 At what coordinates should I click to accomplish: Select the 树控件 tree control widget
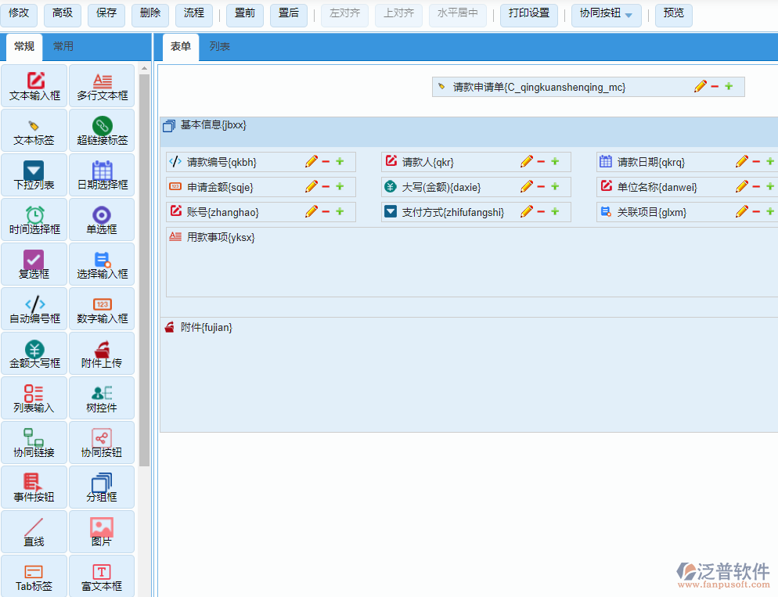pos(102,398)
